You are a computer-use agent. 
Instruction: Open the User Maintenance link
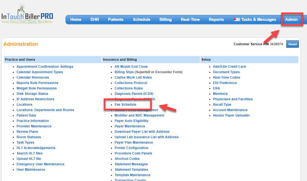click(31, 170)
